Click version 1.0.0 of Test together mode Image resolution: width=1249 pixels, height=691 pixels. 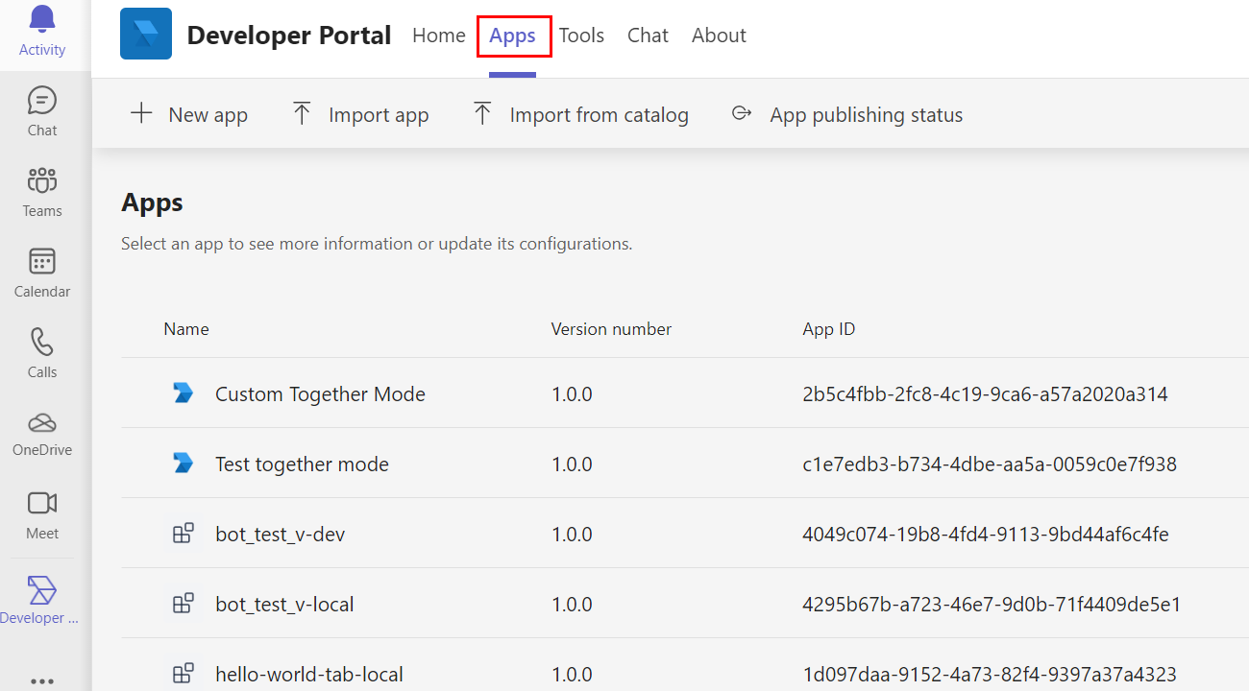572,465
